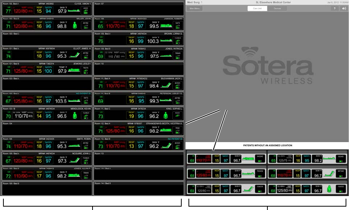Screen dimensions: 349x210
Task: Click the MRN# 3423435 label for Room 105
Action: [x=46, y=139]
